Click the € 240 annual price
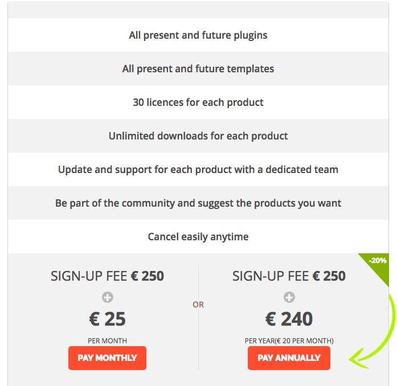Image resolution: width=397 pixels, height=386 pixels. click(289, 319)
